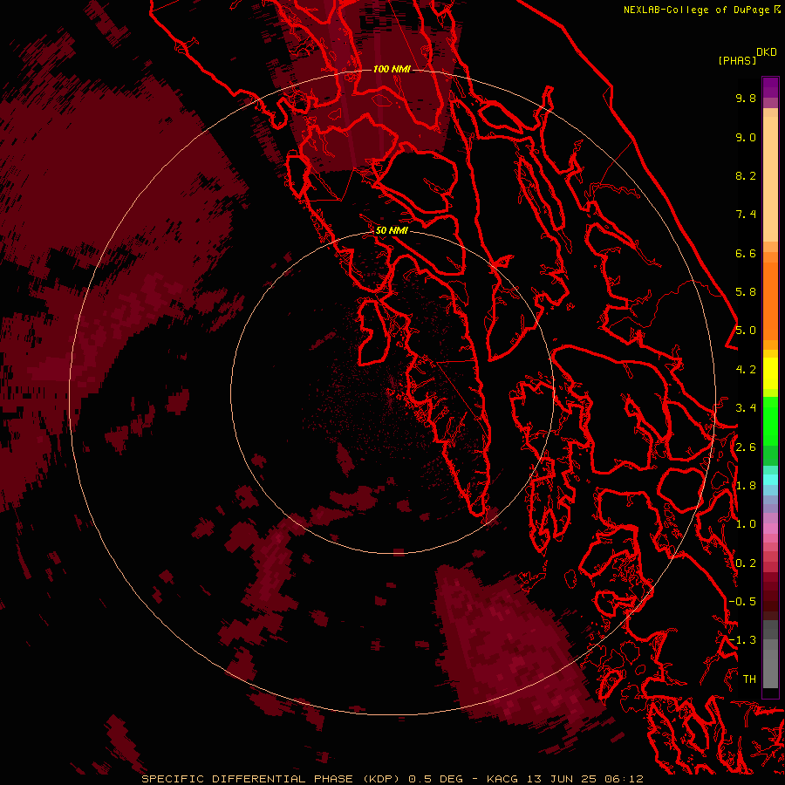Screen dimensions: 785x785
Task: Click the KACG radar station identifier
Action: click(502, 779)
